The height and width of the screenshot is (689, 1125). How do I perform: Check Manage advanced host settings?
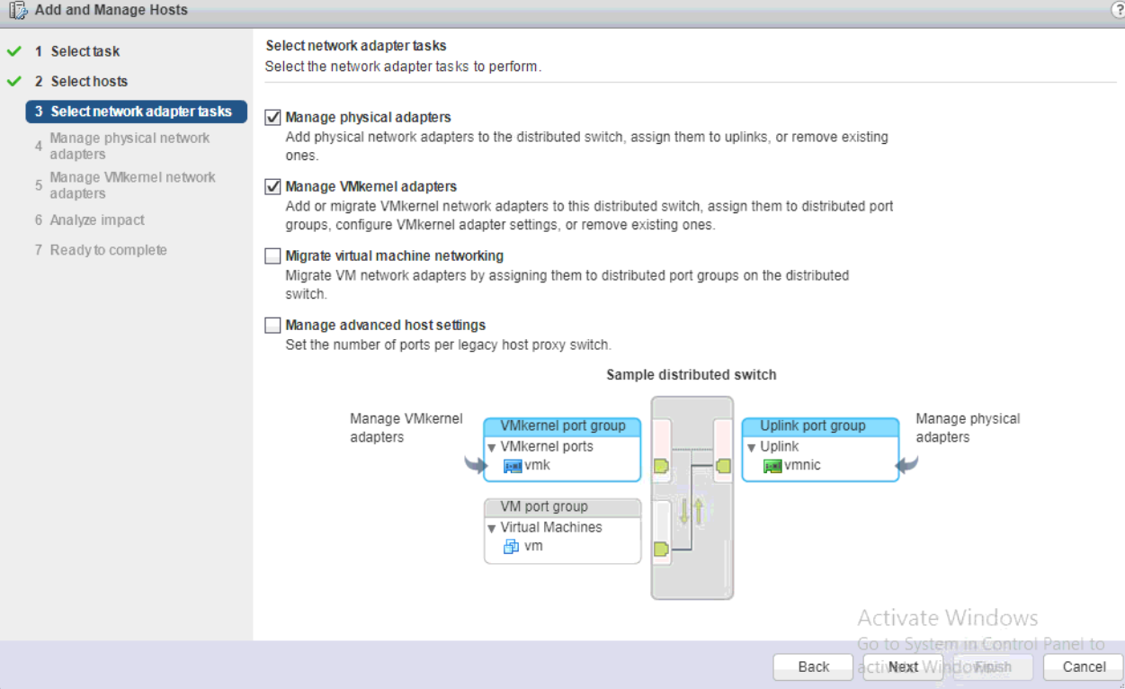pyautogui.click(x=272, y=326)
